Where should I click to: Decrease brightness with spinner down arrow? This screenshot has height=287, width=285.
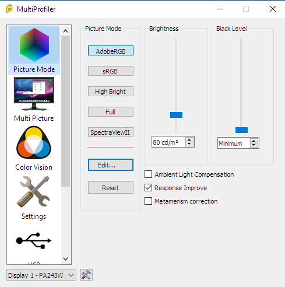(189, 144)
